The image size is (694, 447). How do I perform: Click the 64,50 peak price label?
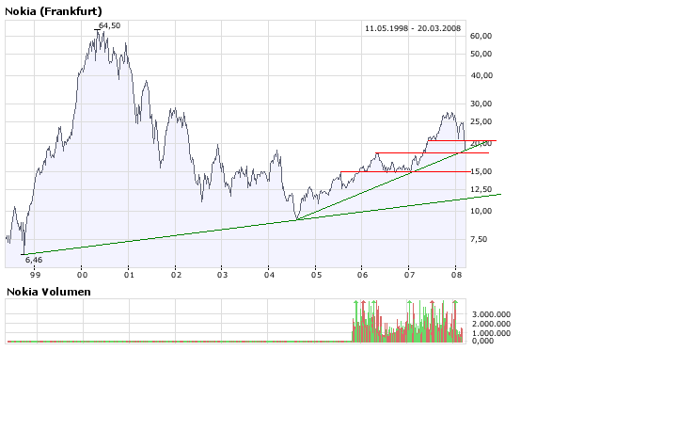[110, 25]
